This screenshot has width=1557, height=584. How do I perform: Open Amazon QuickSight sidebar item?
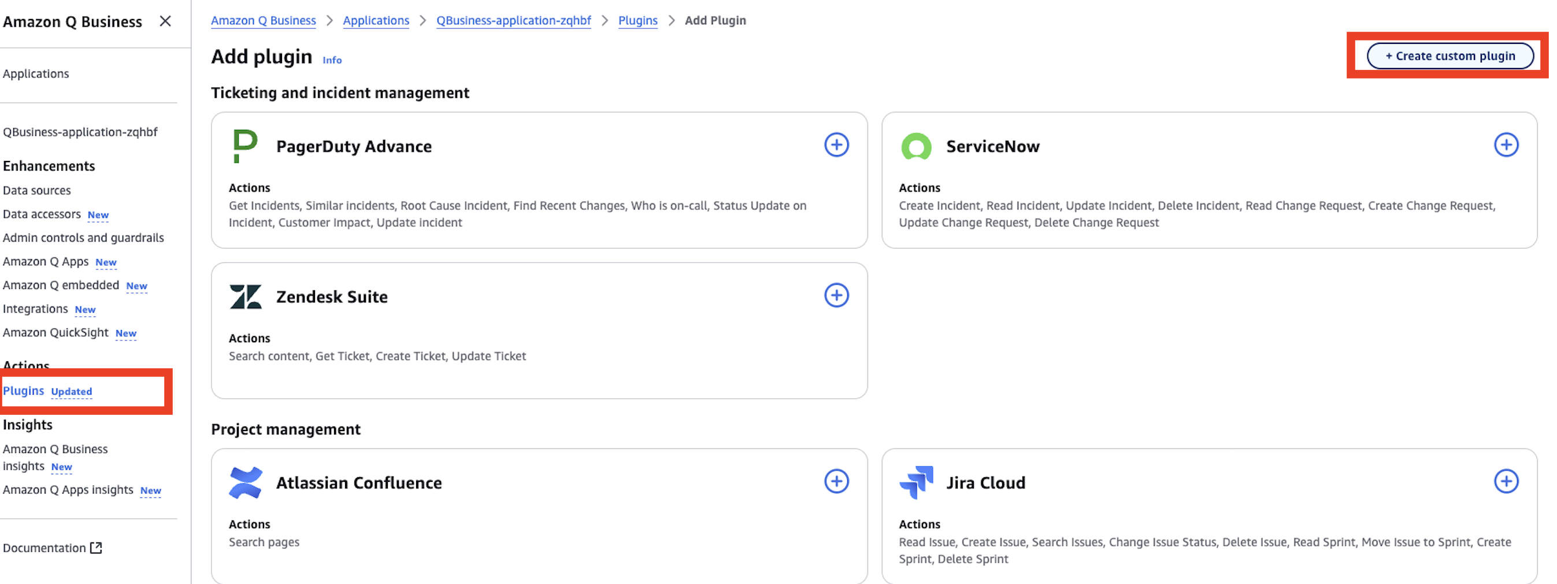click(55, 332)
